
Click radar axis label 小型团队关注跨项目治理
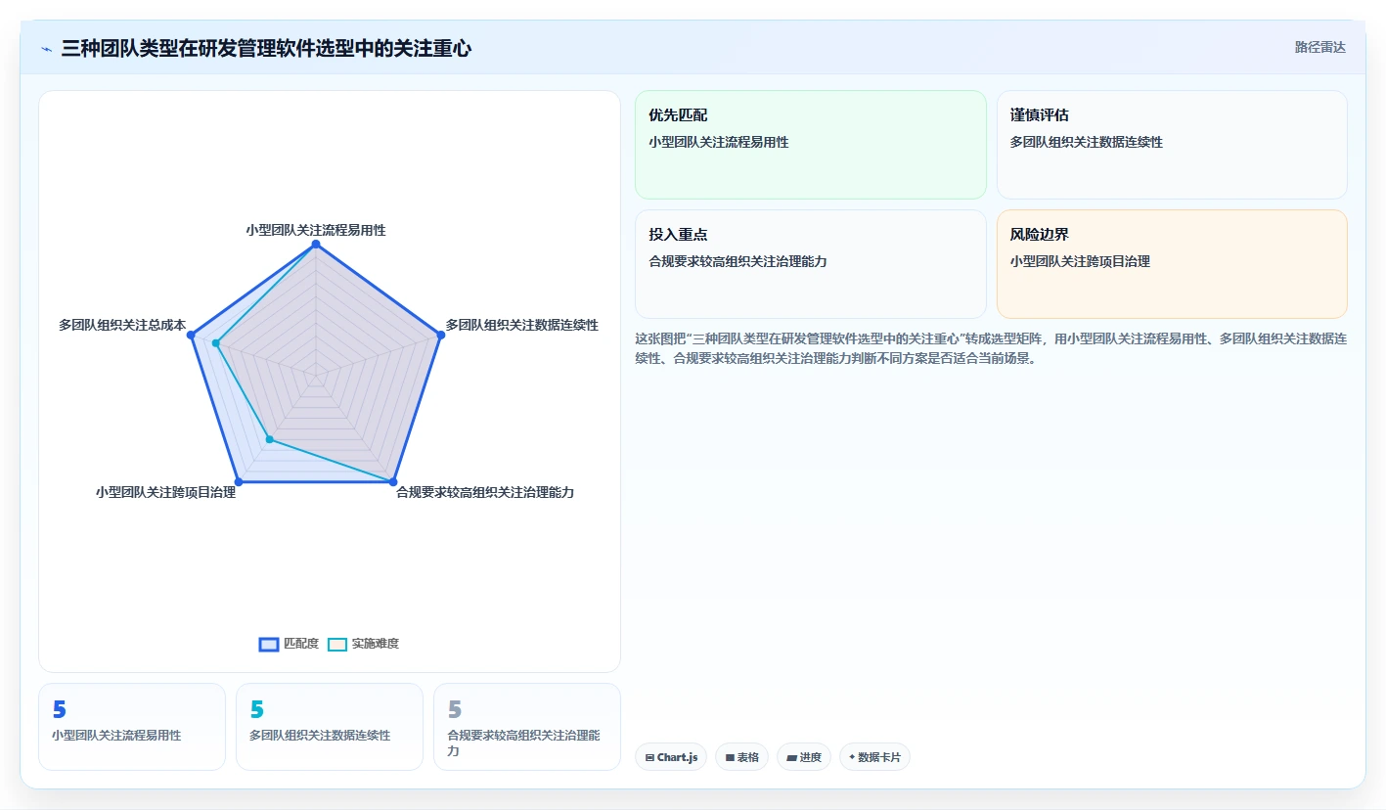click(165, 492)
